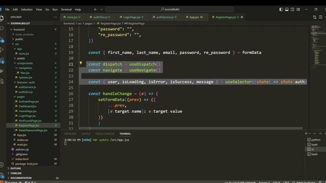Open Nav.jsx file in Explorer
This screenshot has width=326, height=183.
point(25,73)
